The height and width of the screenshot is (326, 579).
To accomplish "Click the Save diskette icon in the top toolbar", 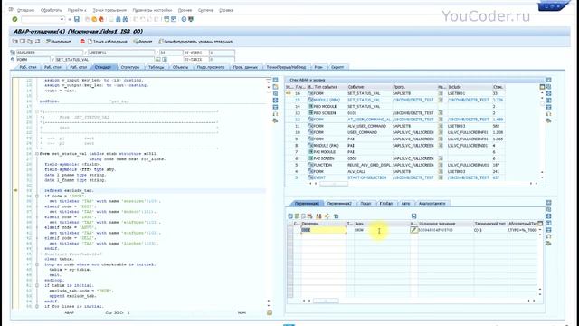I will point(76,19).
